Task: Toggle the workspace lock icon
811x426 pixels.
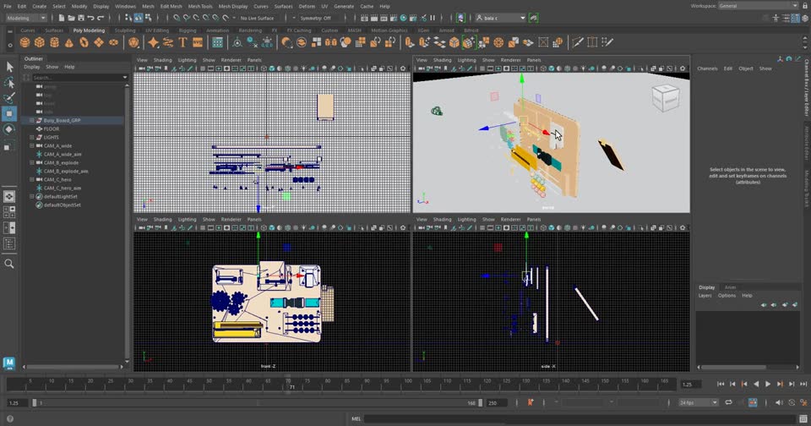Action: tap(803, 6)
